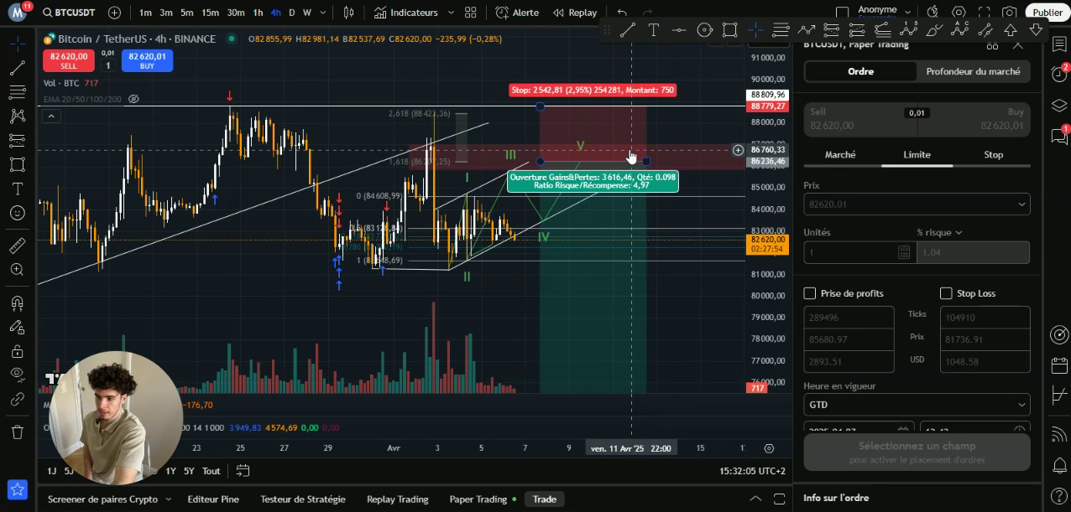Open the GTD Heure en vigueur dropdown
The width and height of the screenshot is (1071, 512).
(x=917, y=405)
